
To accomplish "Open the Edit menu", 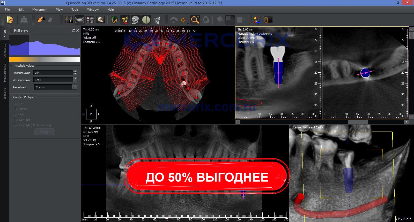I will click(x=21, y=10).
